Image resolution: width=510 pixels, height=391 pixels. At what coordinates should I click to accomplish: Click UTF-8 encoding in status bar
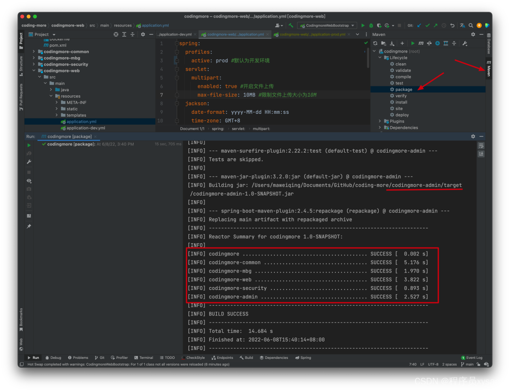click(x=433, y=365)
